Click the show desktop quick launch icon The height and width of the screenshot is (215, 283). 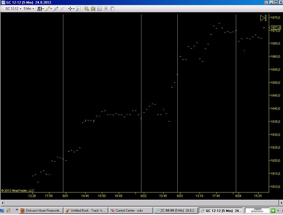pos(2,211)
